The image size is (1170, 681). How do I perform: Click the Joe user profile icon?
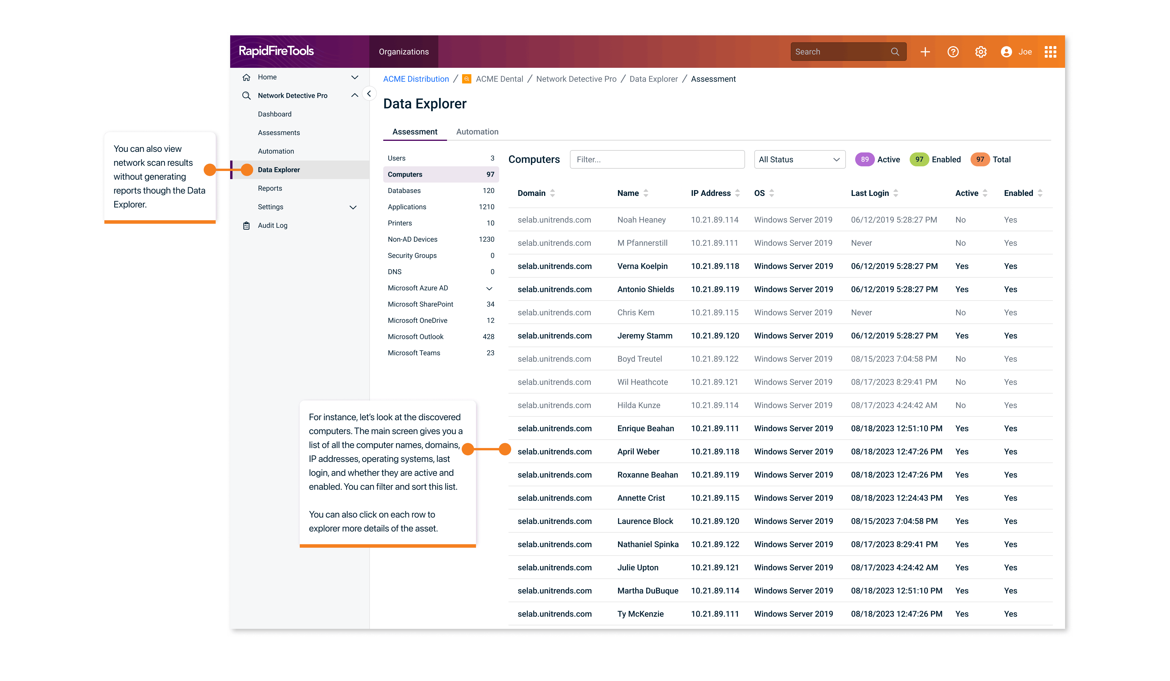[x=1006, y=52]
